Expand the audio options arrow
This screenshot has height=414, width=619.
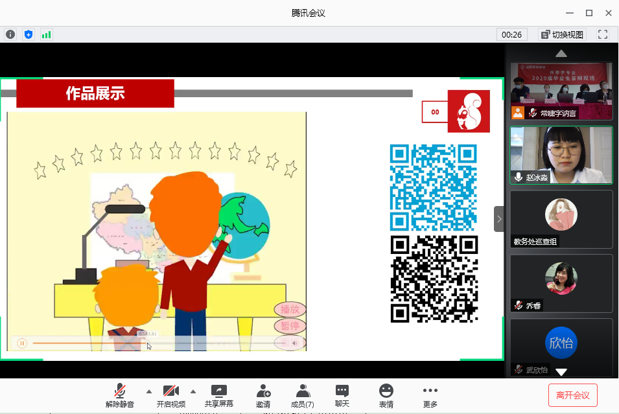pos(149,391)
